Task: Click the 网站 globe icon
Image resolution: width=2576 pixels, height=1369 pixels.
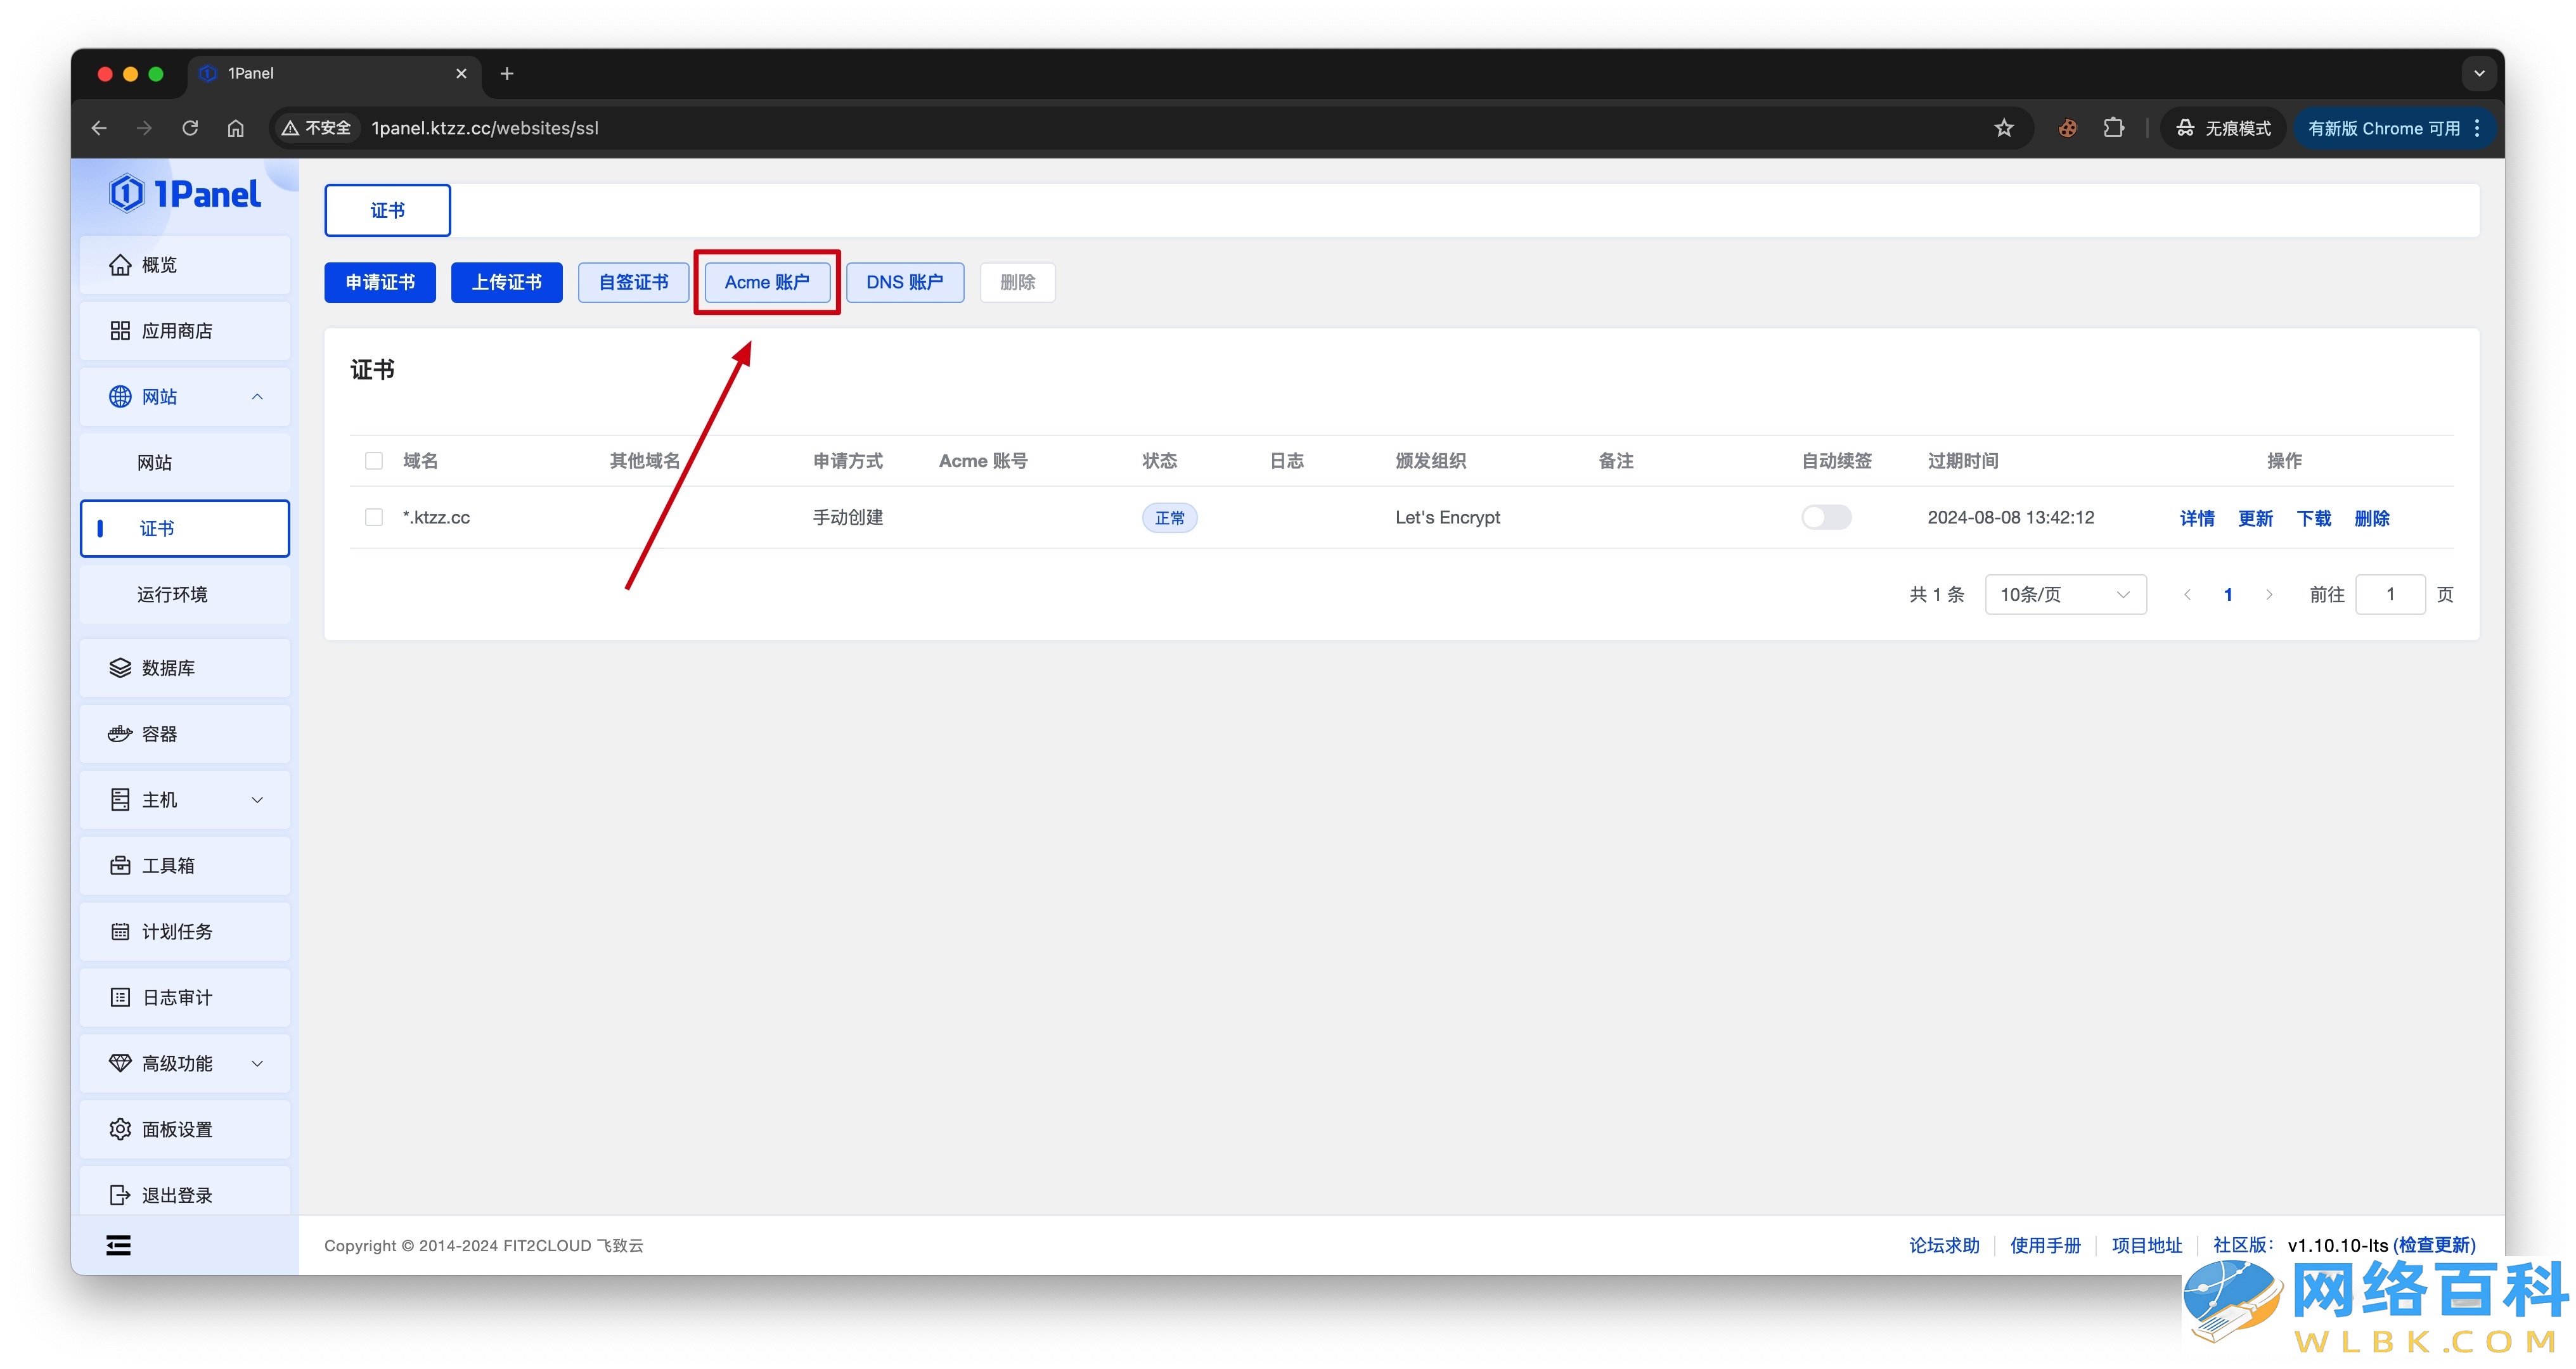Action: click(120, 397)
